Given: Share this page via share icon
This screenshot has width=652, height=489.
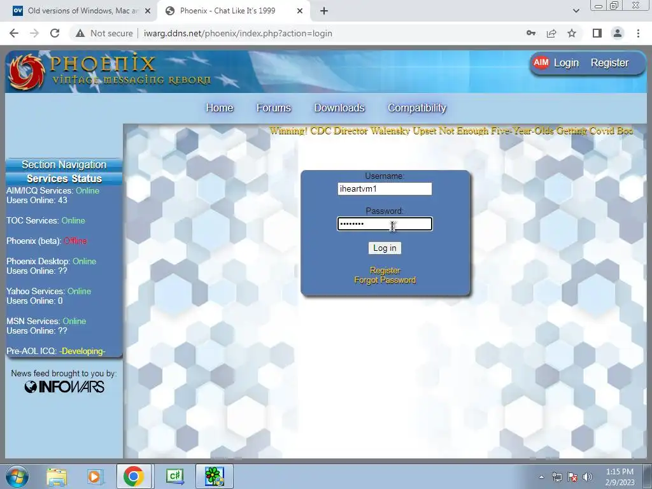Looking at the screenshot, I should (551, 33).
